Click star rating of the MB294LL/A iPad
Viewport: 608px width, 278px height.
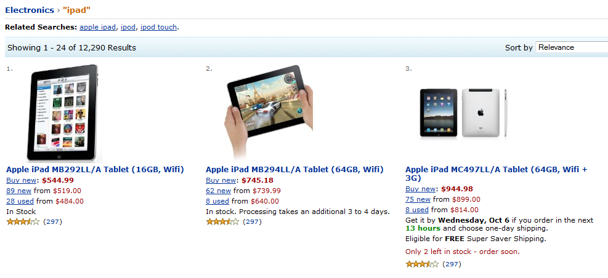pos(222,222)
